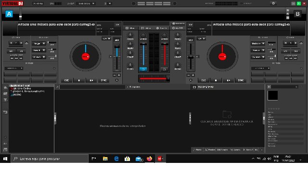
Task: Open pitch range dropdown on deck A
Action: 106,38
